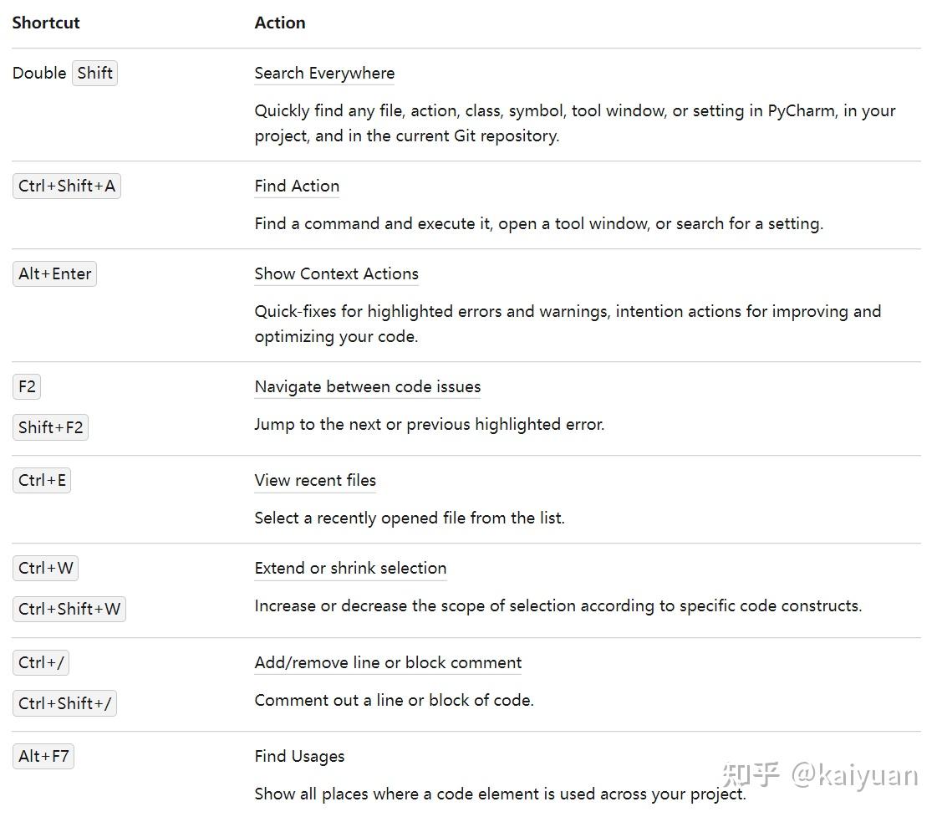Open the Show Context Actions link
Viewport: 942px width, 817px height.
[336, 274]
